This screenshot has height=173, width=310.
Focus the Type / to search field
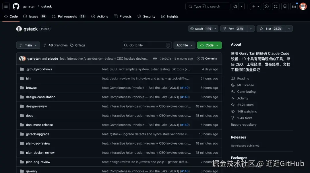(208, 6)
